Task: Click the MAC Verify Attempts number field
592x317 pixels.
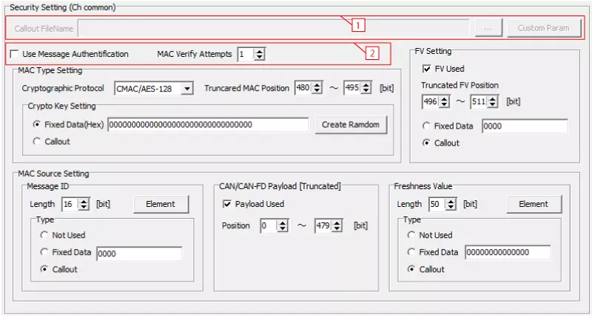Action: pyautogui.click(x=246, y=54)
